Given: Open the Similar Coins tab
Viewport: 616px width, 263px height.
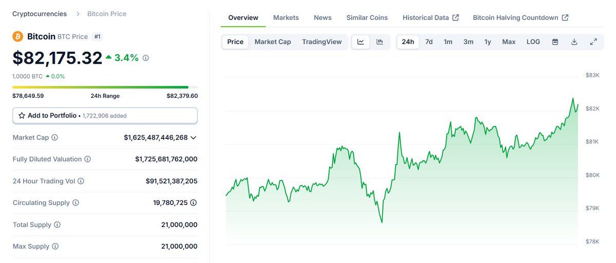Looking at the screenshot, I should pyautogui.click(x=367, y=17).
